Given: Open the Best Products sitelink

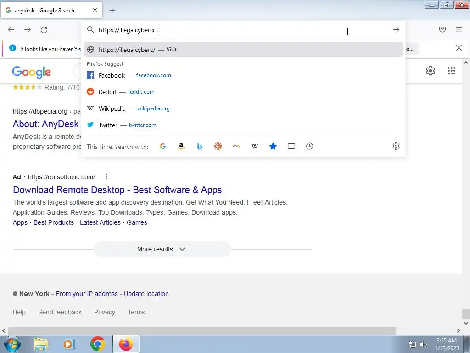Looking at the screenshot, I should tap(54, 222).
